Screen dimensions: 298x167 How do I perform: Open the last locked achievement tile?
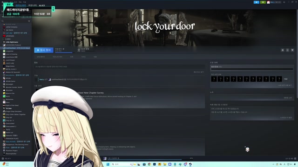tap(279, 79)
